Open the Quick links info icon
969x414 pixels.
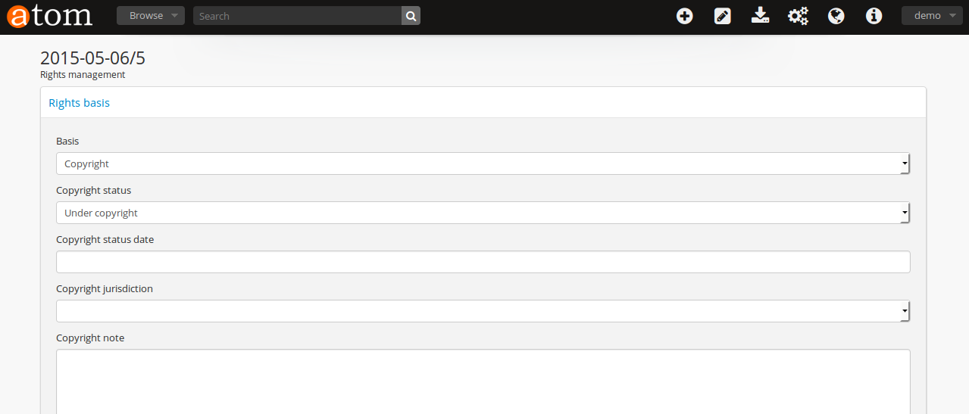tap(874, 16)
